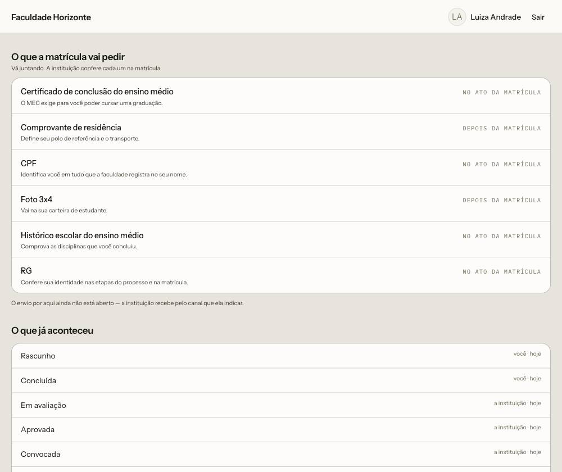Click 'Define seu polo de referência e o transporte'

coord(80,139)
